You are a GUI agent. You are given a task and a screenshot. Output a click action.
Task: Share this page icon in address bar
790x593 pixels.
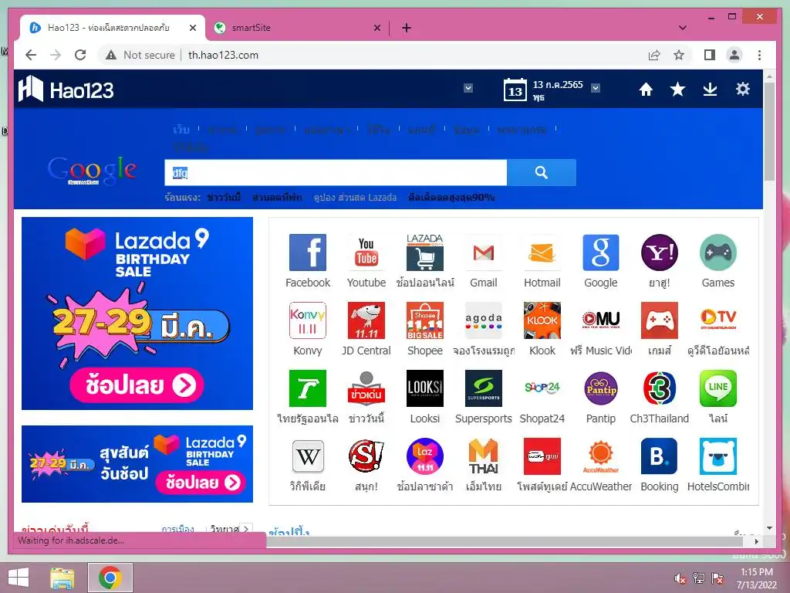(x=654, y=55)
